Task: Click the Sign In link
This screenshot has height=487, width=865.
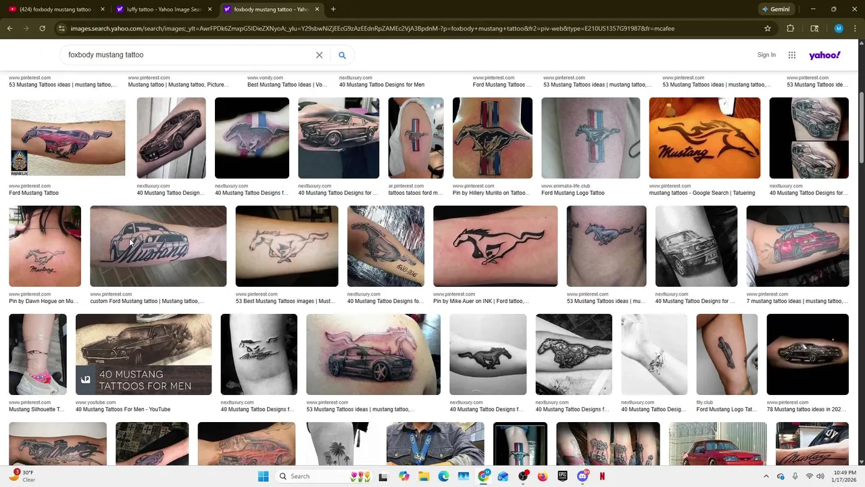Action: click(766, 55)
